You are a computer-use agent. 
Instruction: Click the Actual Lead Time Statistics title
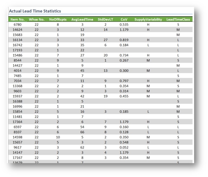tap(35, 11)
